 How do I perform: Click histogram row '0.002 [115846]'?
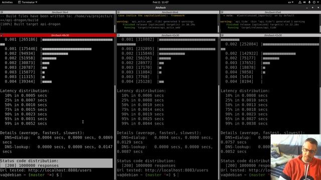(153, 53)
